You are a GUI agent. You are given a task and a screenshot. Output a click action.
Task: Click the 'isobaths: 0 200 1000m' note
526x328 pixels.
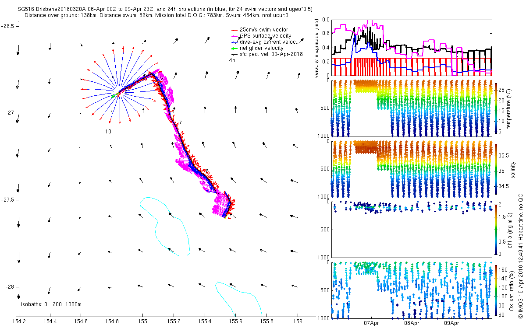pyautogui.click(x=51, y=304)
